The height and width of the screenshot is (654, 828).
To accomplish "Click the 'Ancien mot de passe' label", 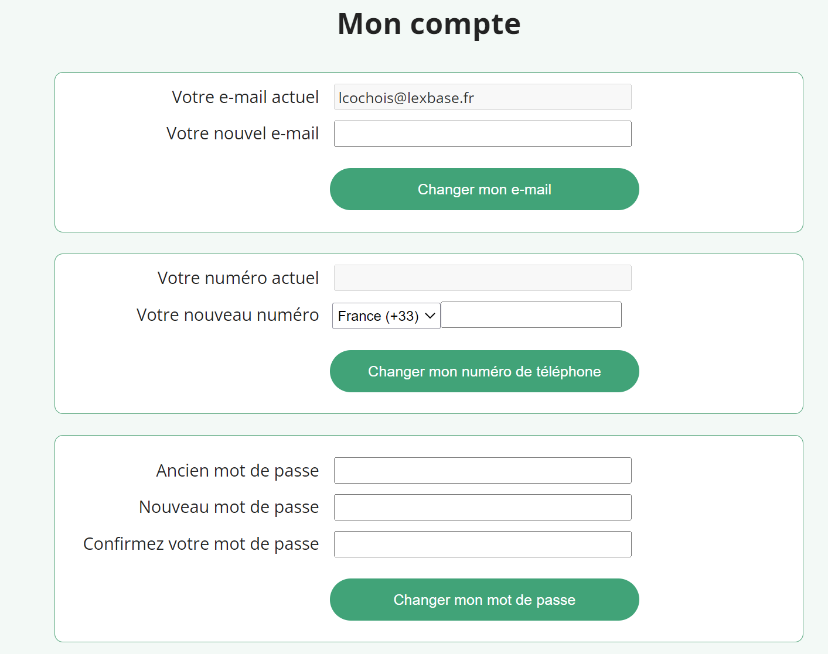I will 237,471.
